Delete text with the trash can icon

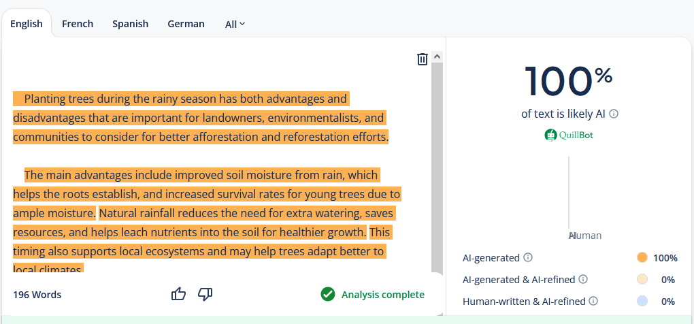423,59
